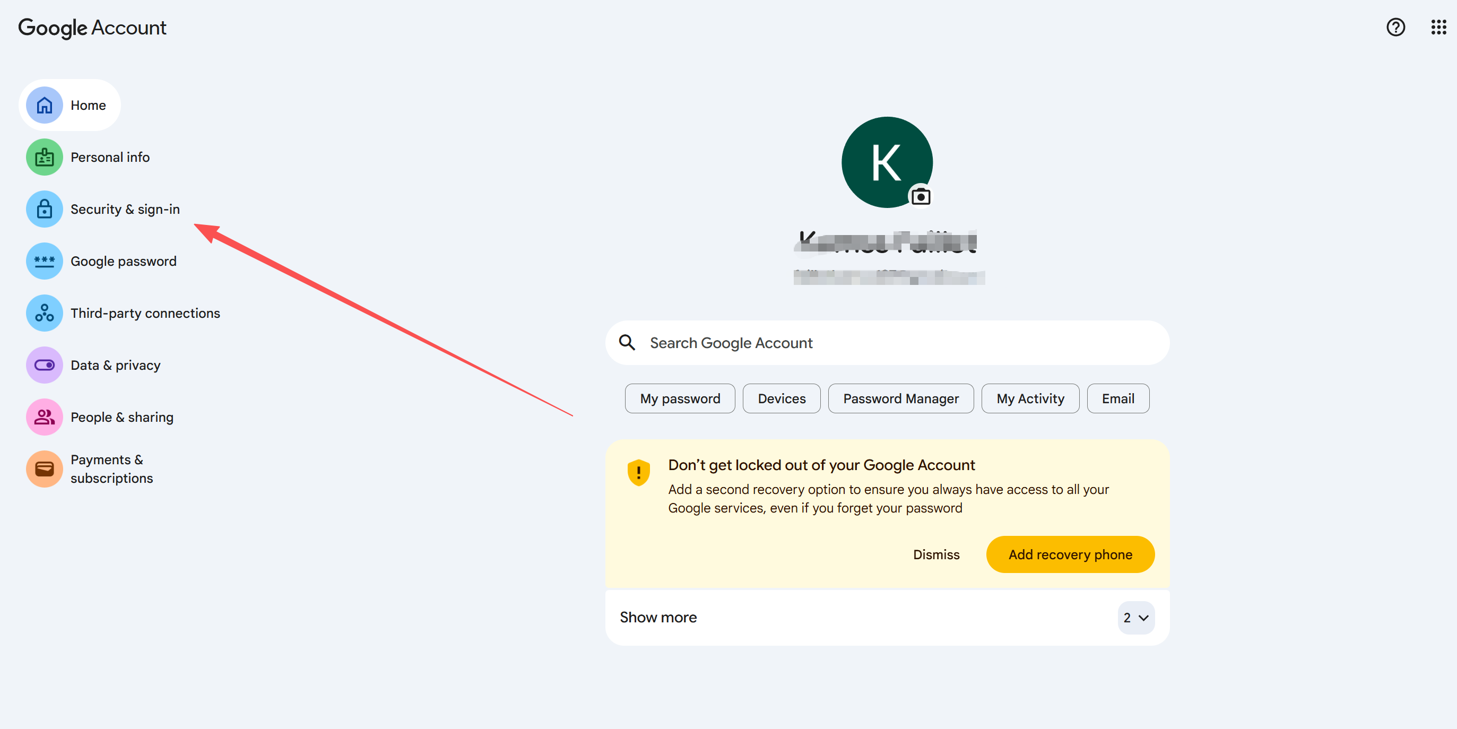Go to the Home menu item
The width and height of the screenshot is (1457, 729).
click(x=70, y=105)
